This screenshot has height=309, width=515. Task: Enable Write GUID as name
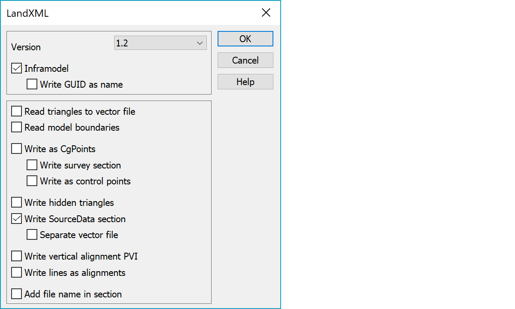pyautogui.click(x=32, y=84)
